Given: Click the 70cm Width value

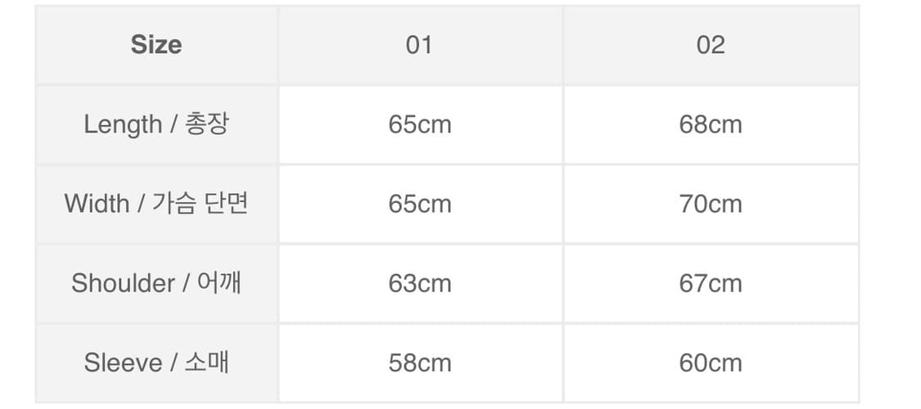Looking at the screenshot, I should 711,203.
